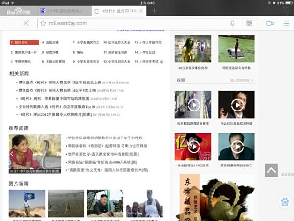Open the floating Baidu paw button
This screenshot has width=294, height=221.
(x=285, y=202)
